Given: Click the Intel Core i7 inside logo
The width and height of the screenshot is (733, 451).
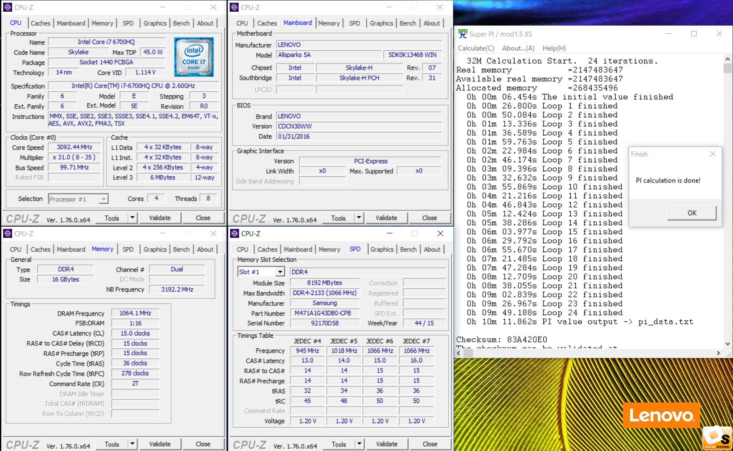Looking at the screenshot, I should point(194,57).
